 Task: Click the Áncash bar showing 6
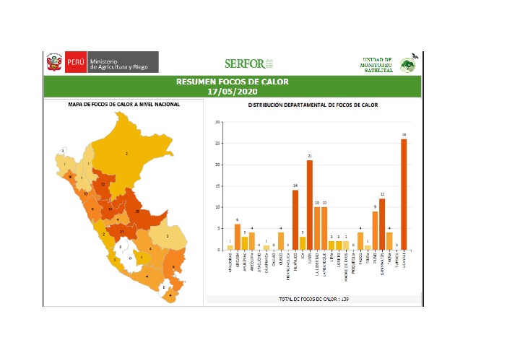[238, 237]
